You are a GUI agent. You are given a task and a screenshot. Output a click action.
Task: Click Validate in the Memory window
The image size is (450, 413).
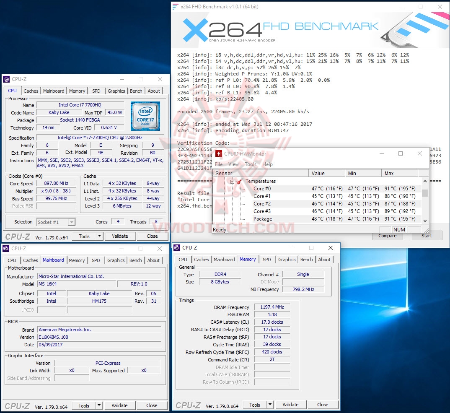(x=290, y=405)
